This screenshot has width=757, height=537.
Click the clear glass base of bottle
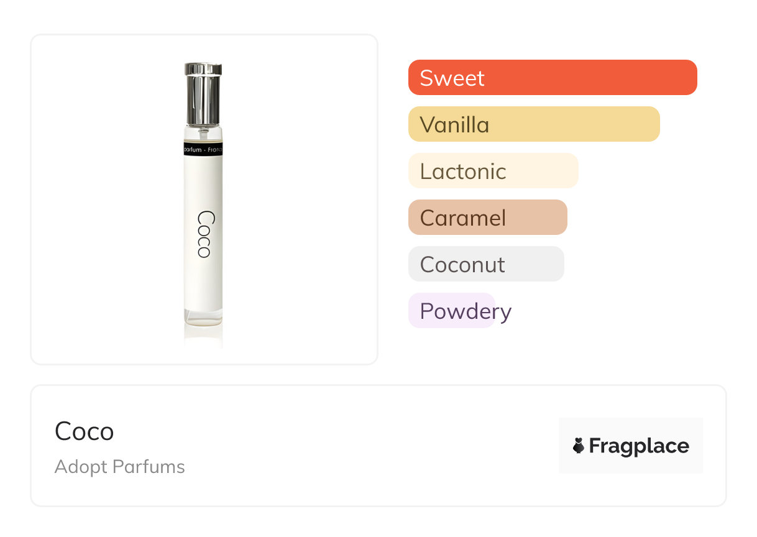tap(203, 318)
